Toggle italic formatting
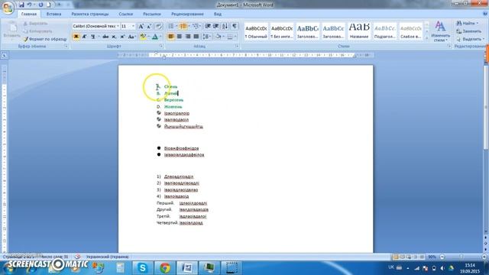The width and height of the screenshot is (489, 275). point(85,37)
